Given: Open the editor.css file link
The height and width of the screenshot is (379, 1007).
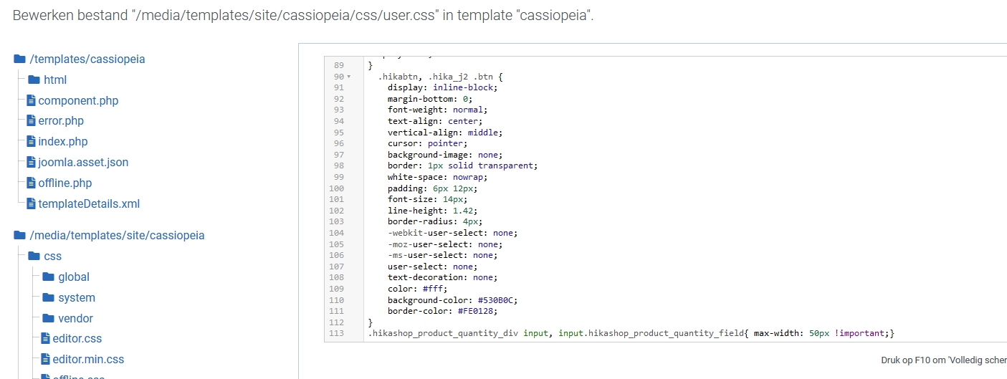Looking at the screenshot, I should point(77,338).
